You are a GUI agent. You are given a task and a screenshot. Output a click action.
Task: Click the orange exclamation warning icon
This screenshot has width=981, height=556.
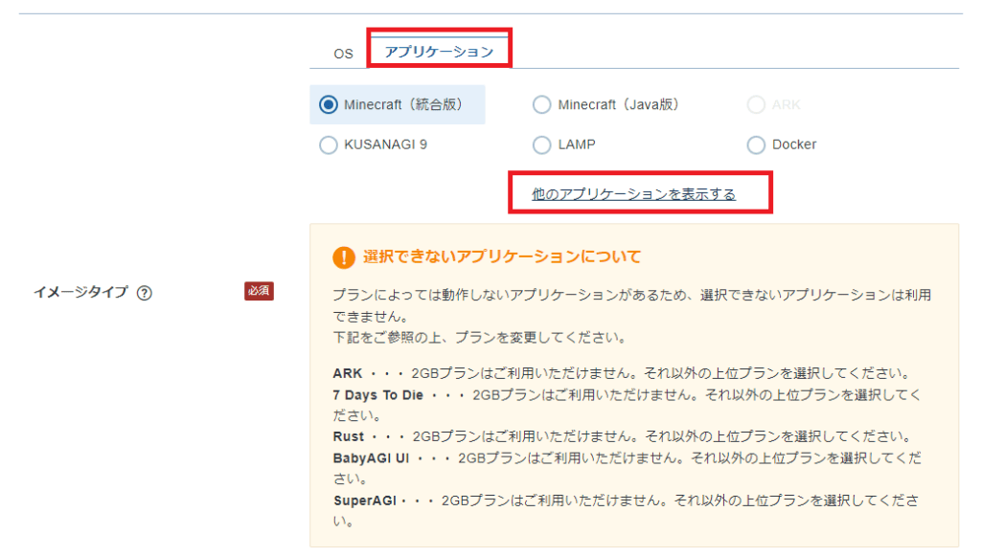click(x=344, y=256)
